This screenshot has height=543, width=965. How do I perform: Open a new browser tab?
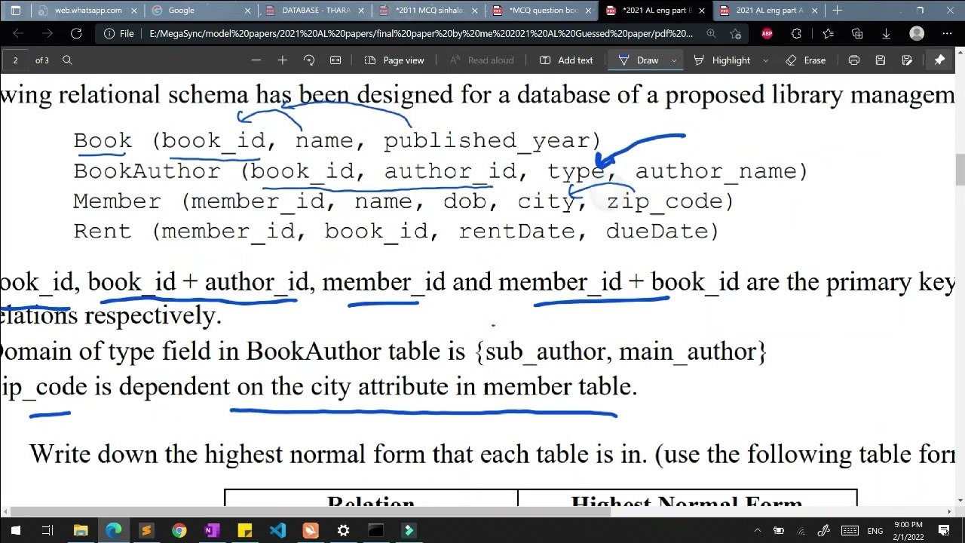pyautogui.click(x=837, y=11)
